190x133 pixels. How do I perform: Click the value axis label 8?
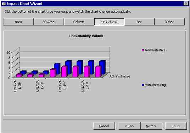coord(9,58)
